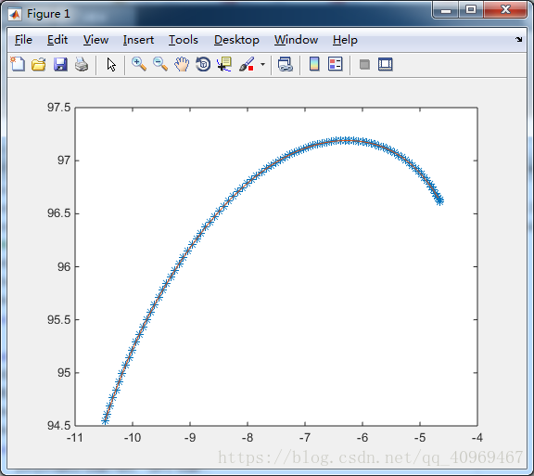Open the Tools menu
Screen dimensions: 534x476
[184, 40]
